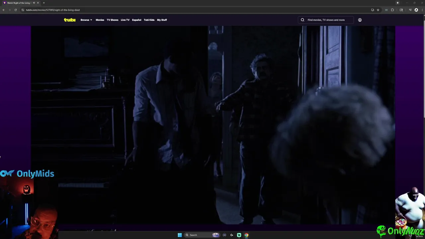Open the Windows Start menu
Image resolution: width=425 pixels, height=239 pixels.
180,235
